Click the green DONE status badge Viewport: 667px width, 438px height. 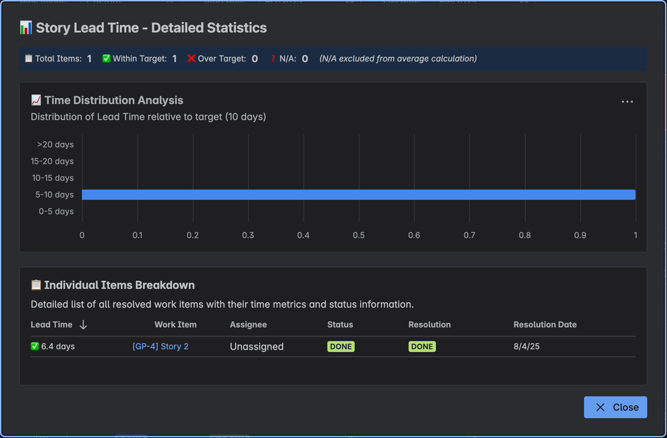(341, 346)
